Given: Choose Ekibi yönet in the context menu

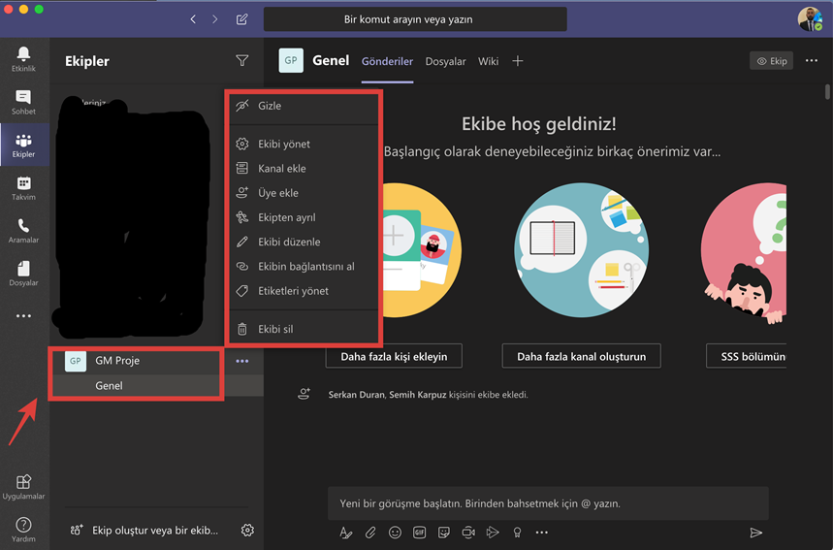Looking at the screenshot, I should pyautogui.click(x=304, y=144).
